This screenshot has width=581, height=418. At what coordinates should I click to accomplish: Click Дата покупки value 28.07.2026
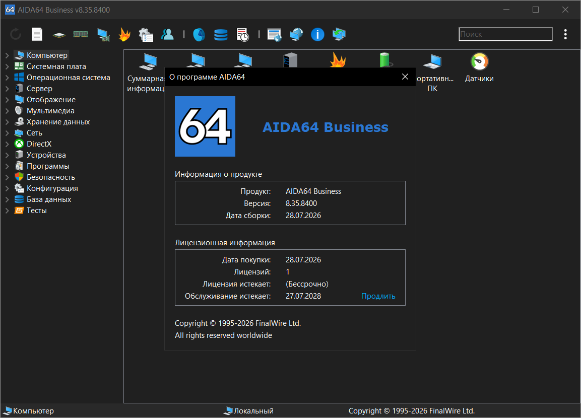point(303,260)
